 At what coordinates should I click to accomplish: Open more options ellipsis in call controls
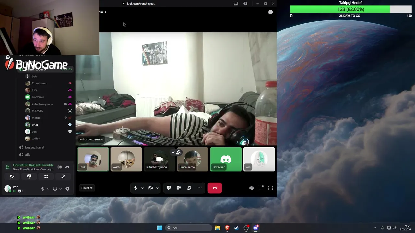coord(200,188)
